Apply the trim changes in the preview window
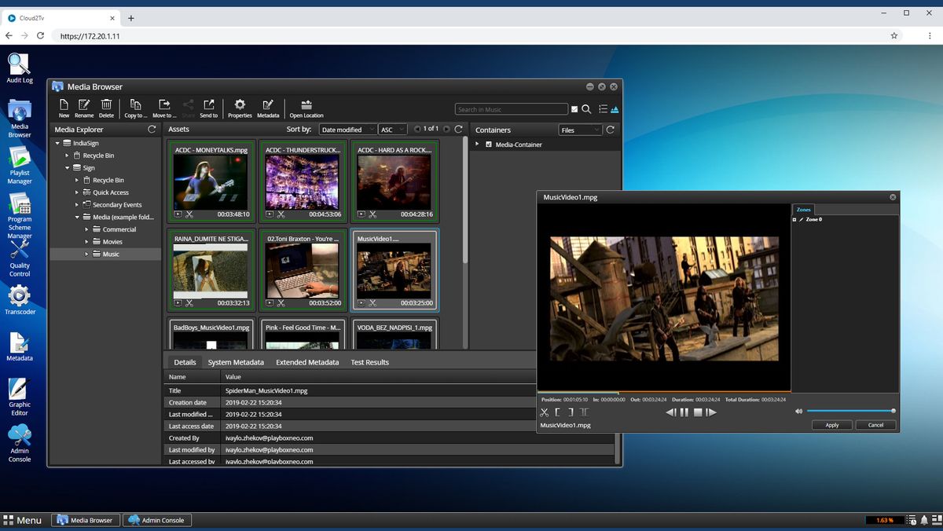Viewport: 943px width, 531px height. (x=831, y=424)
